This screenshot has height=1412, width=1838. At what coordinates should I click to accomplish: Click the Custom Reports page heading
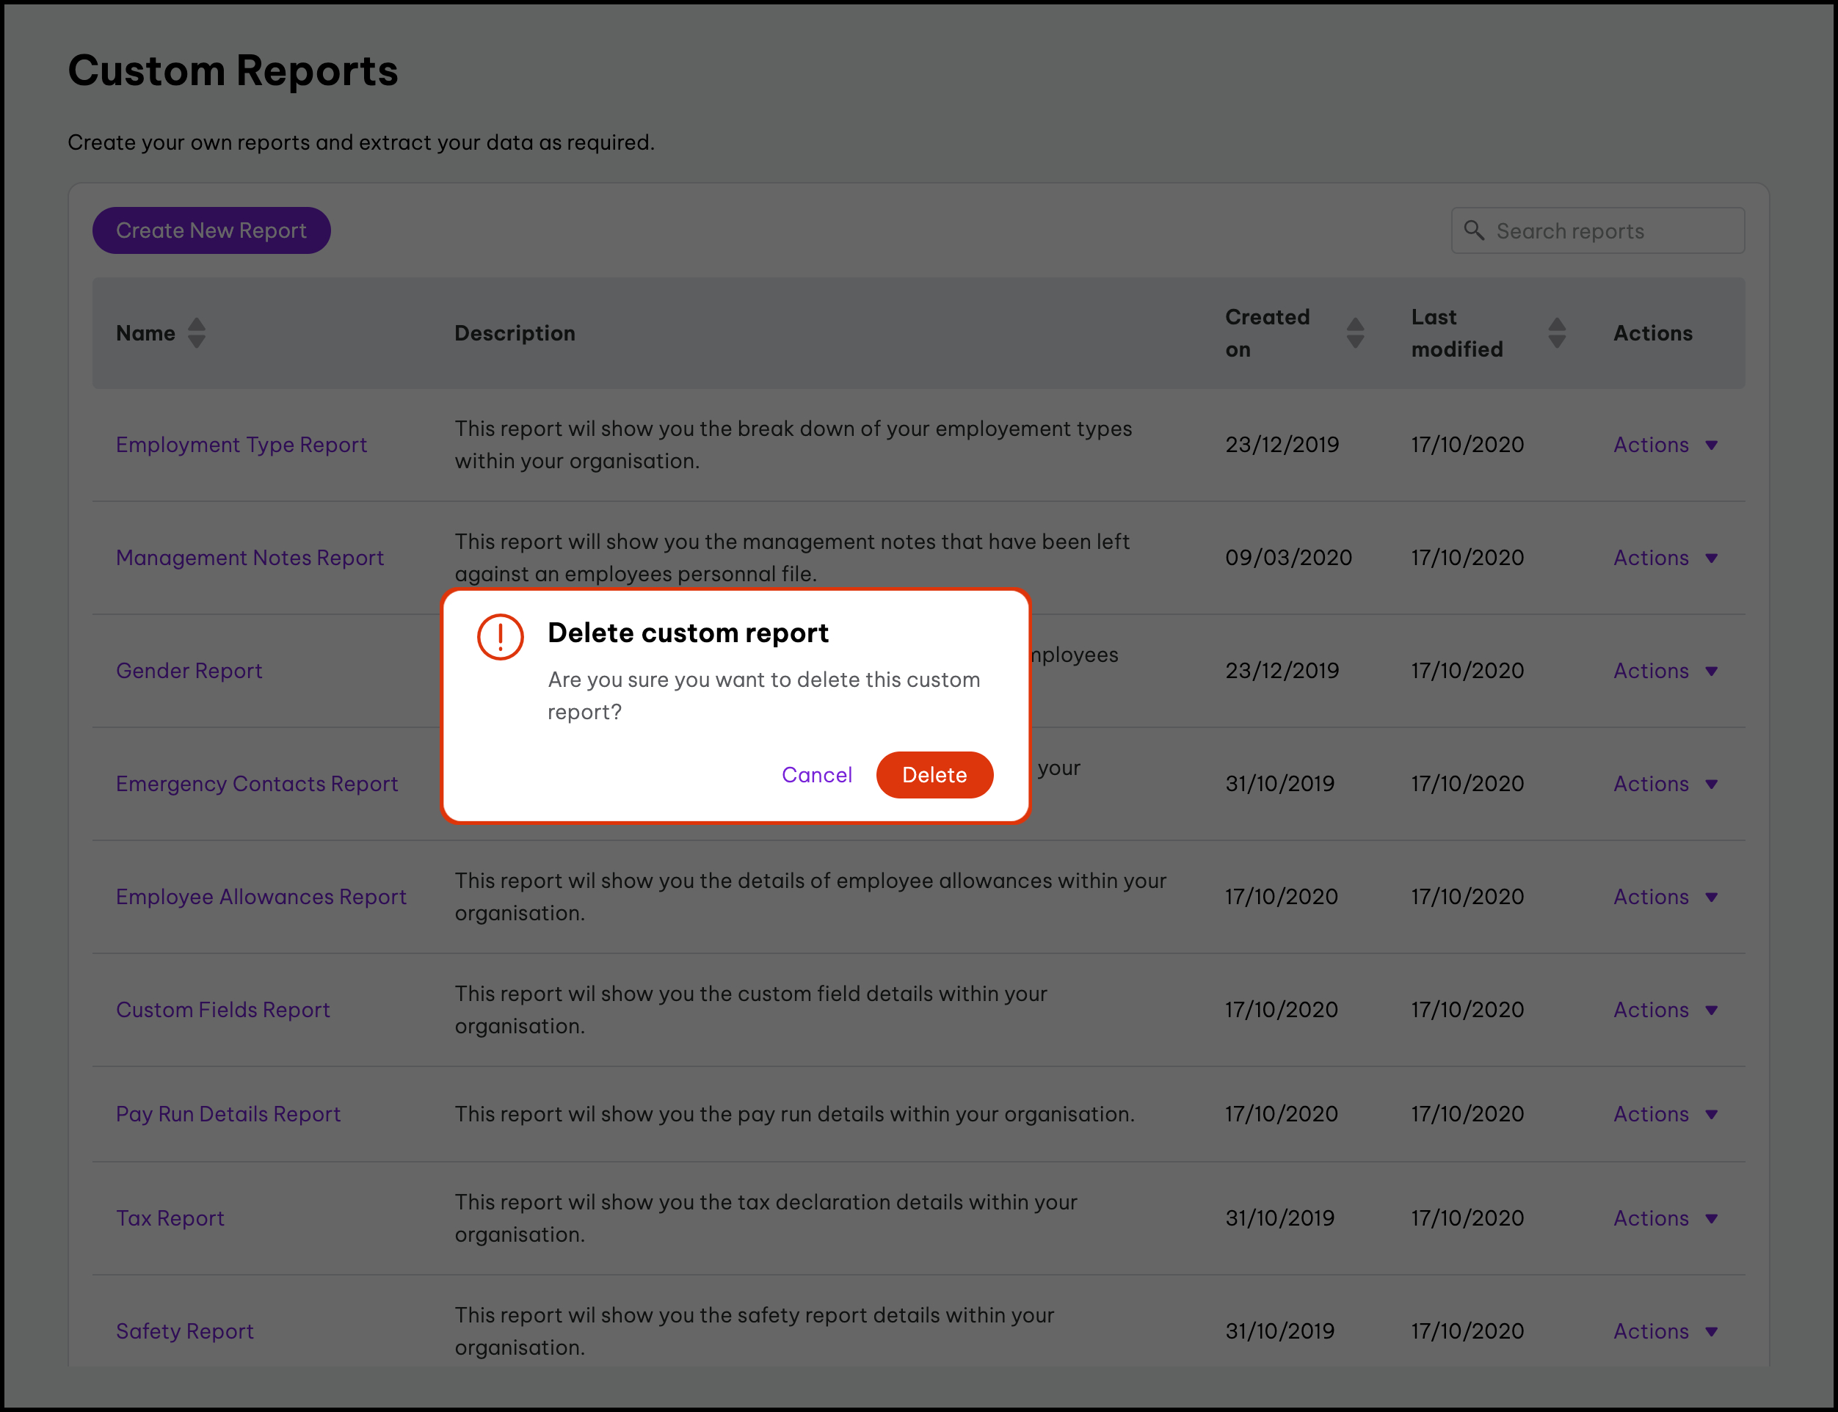[x=233, y=70]
